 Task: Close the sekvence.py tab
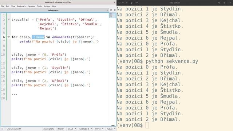pyautogui.click(x=107, y=10)
